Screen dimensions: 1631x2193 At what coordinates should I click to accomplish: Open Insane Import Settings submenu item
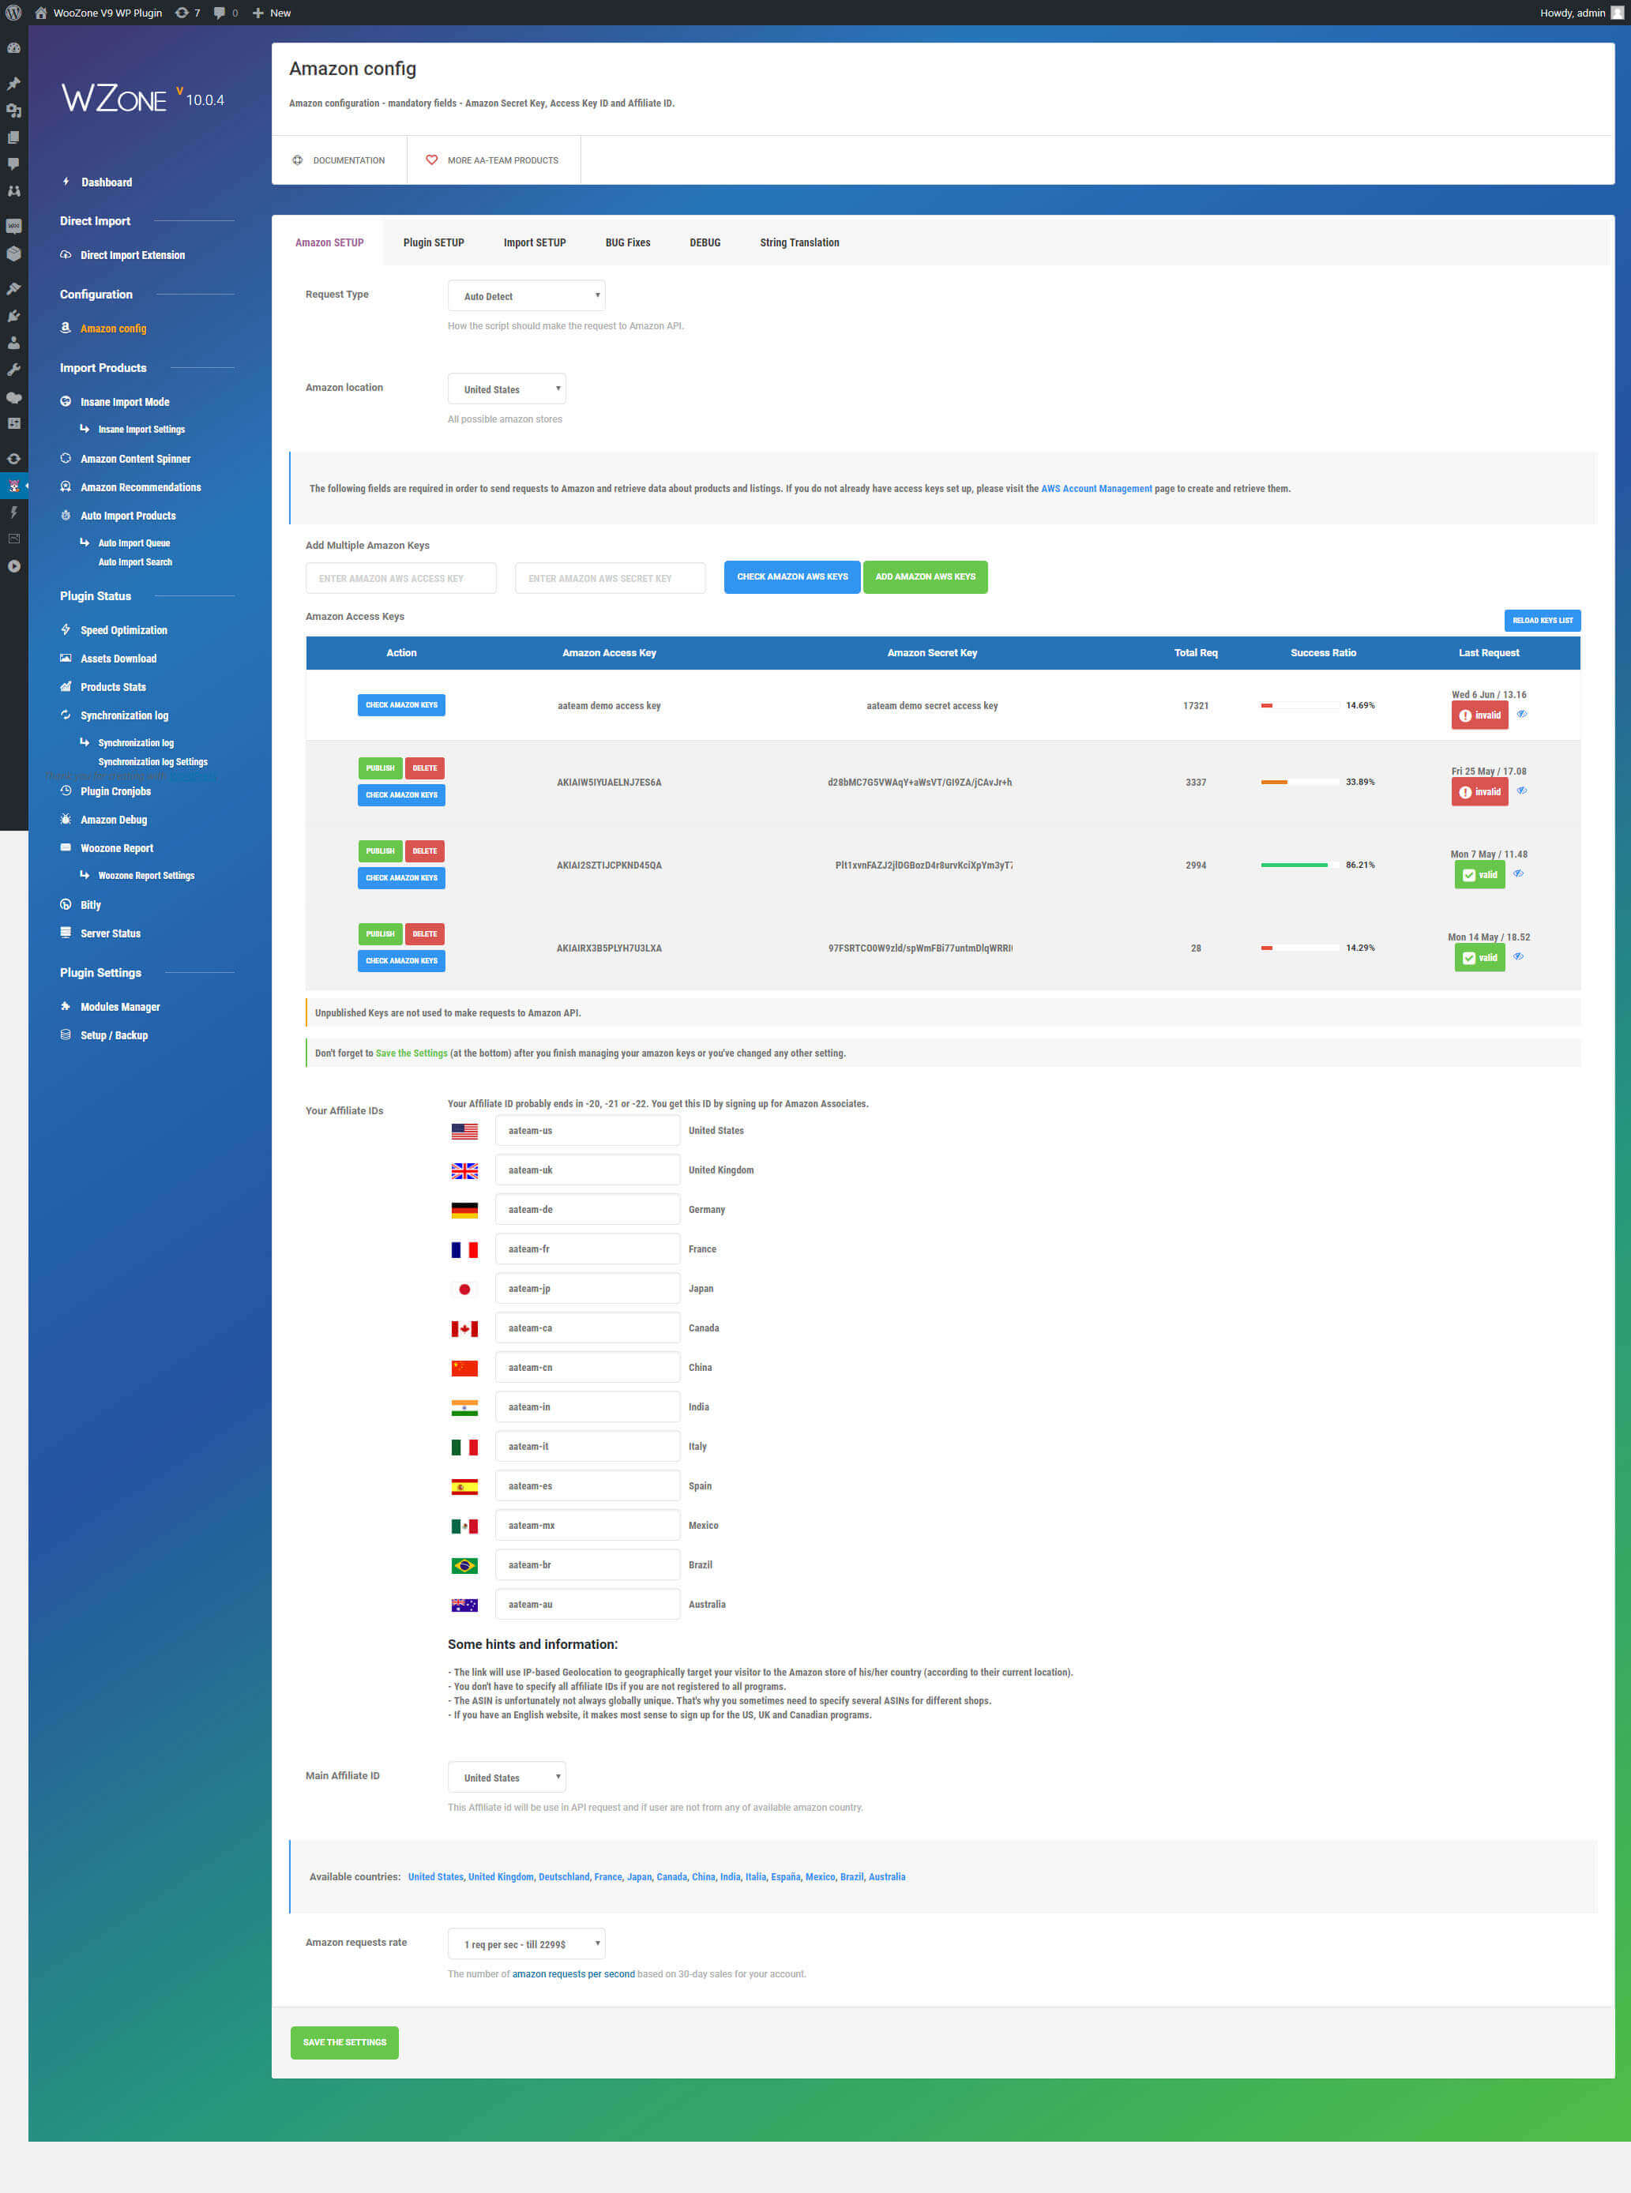(x=141, y=430)
